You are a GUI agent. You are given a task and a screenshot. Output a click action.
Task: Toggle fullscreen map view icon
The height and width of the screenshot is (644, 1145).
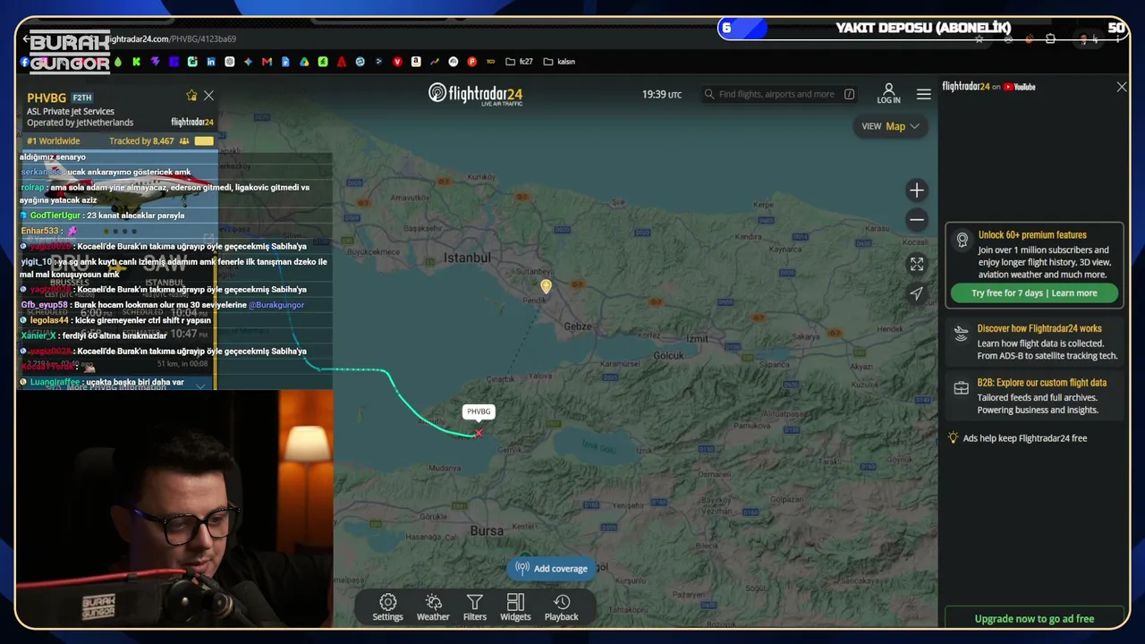click(917, 265)
